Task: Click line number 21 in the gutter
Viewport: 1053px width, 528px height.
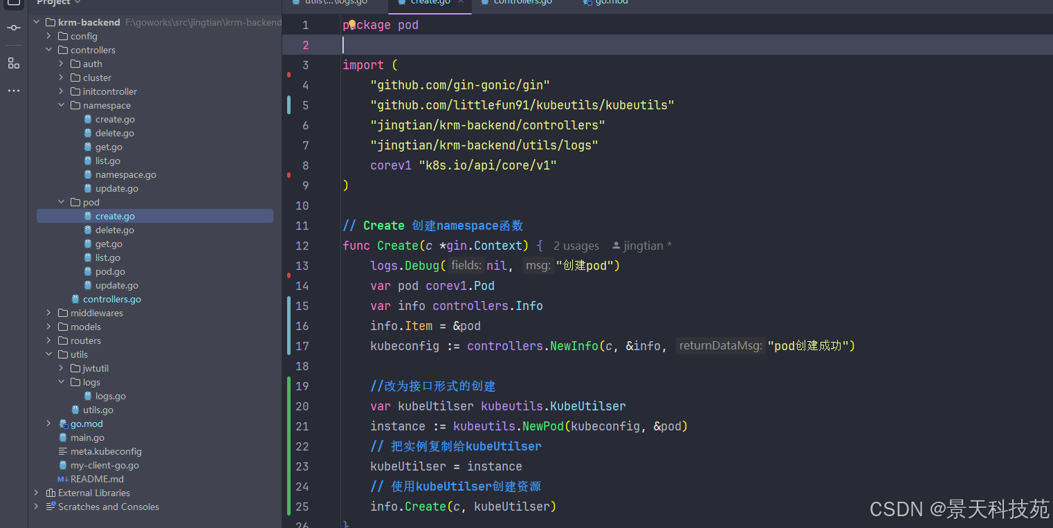Action: [x=302, y=426]
